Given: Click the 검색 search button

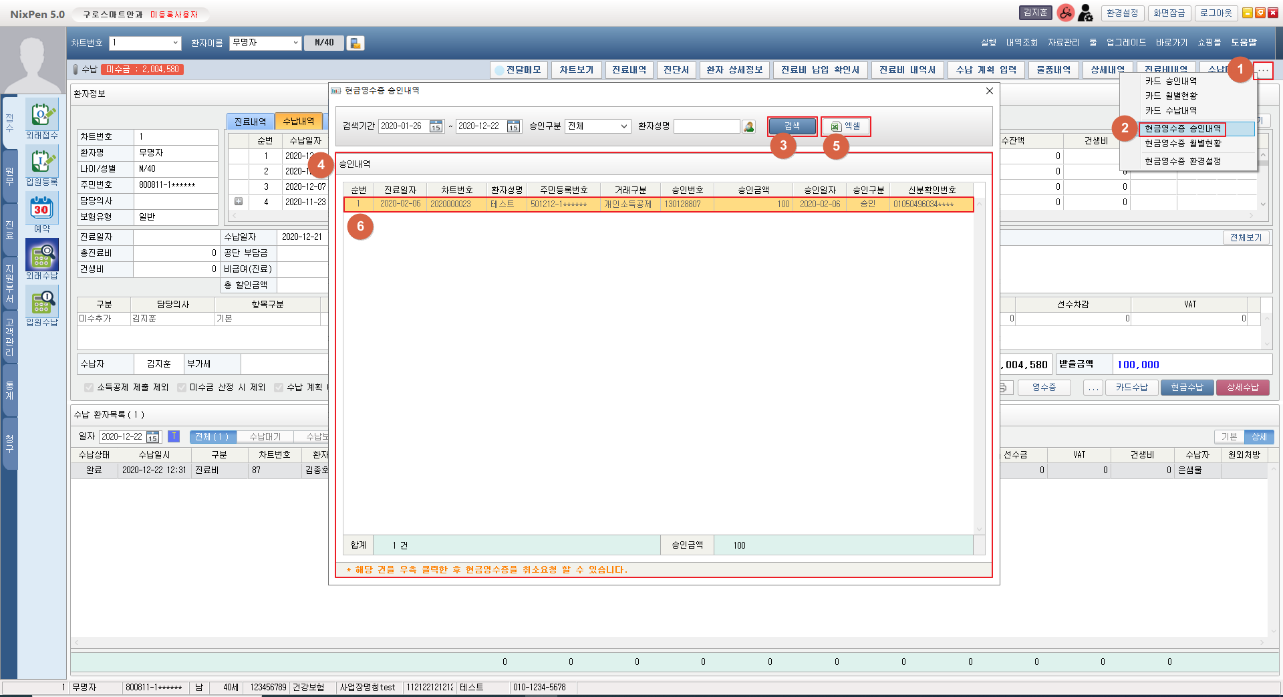Looking at the screenshot, I should pyautogui.click(x=792, y=126).
